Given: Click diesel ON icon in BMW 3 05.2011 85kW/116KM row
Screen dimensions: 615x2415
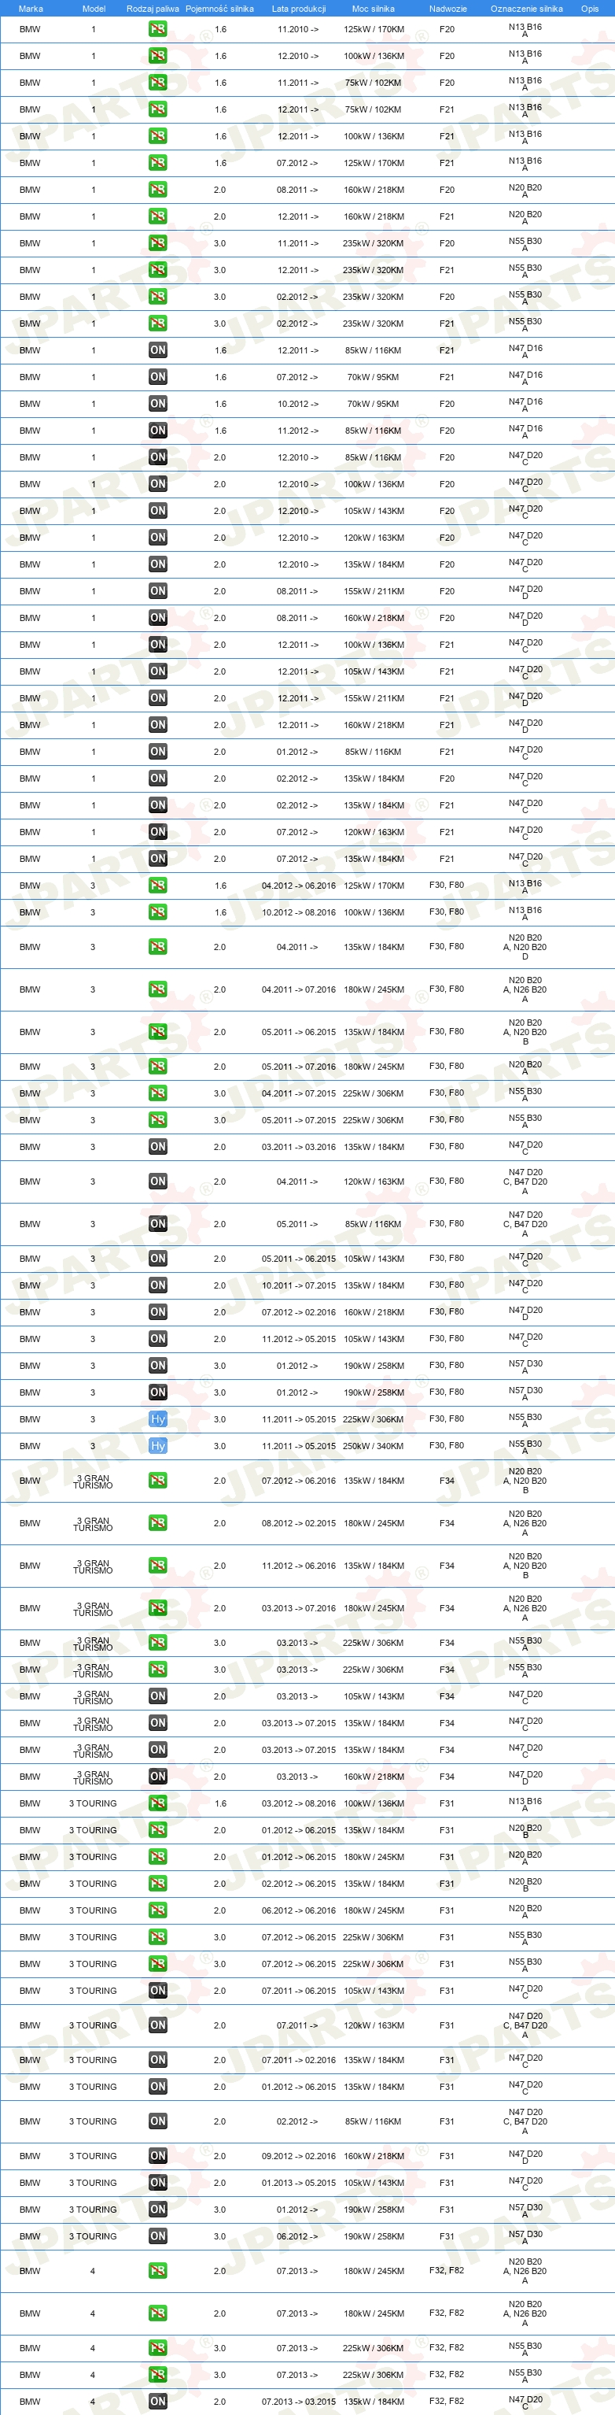Looking at the screenshot, I should (x=157, y=1224).
